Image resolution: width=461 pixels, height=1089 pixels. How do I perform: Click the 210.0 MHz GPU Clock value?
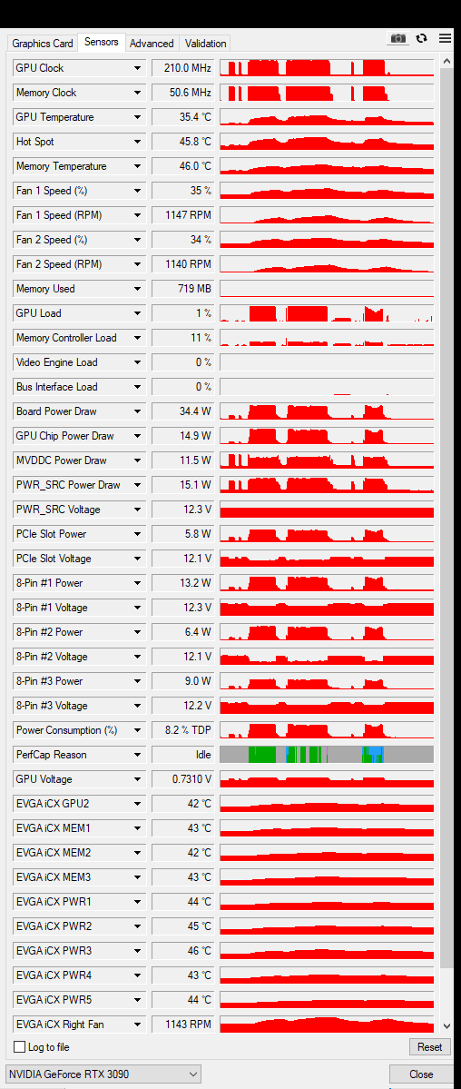pos(183,68)
